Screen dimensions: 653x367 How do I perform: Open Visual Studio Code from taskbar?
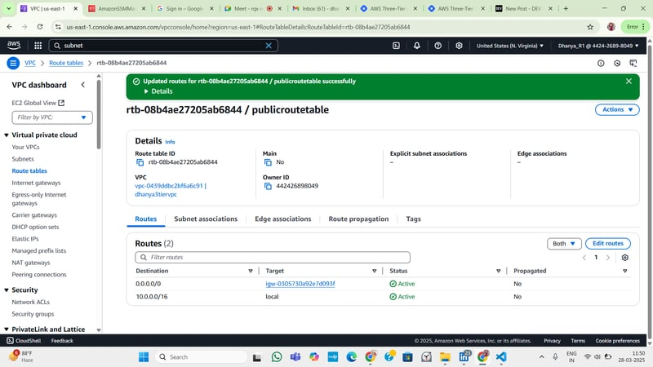pyautogui.click(x=501, y=357)
